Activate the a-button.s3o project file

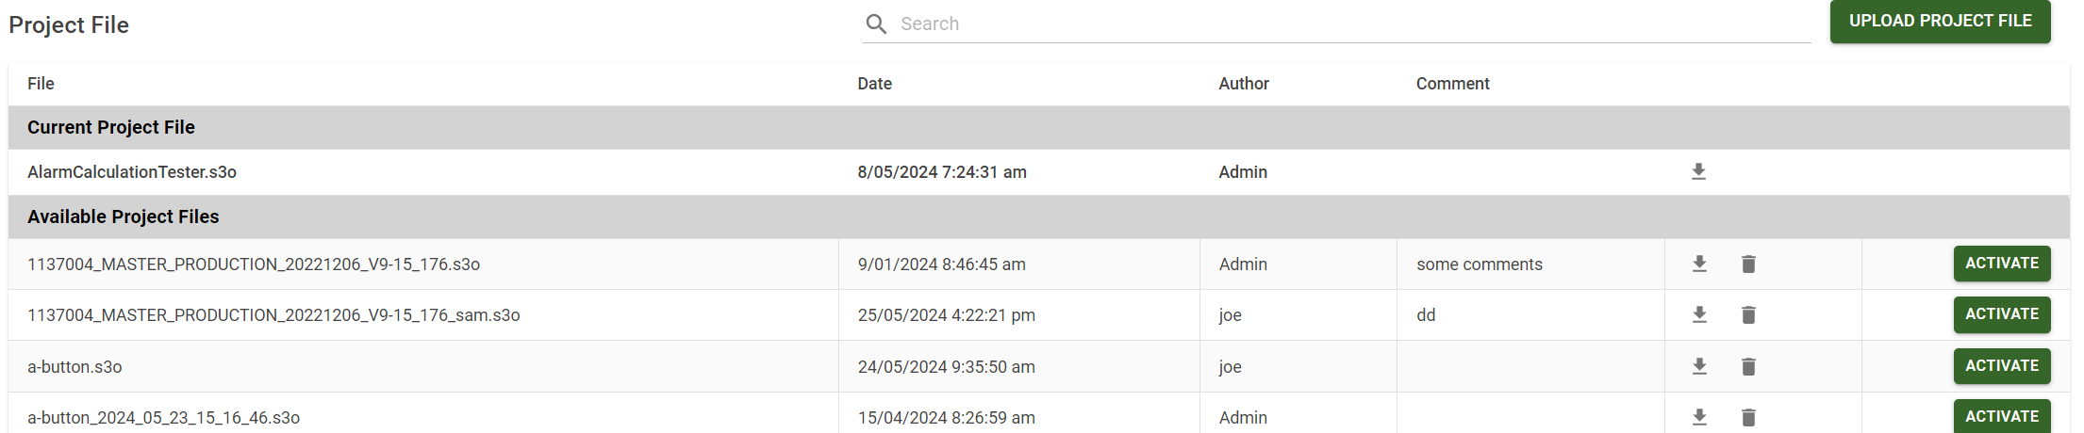point(2001,366)
